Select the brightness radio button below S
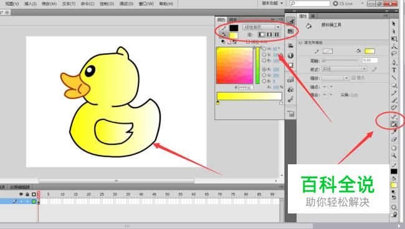The height and width of the screenshot is (229, 405). (x=264, y=60)
